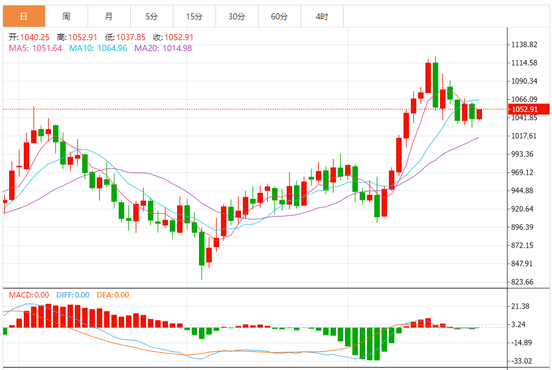Click the MA10: 1064.96 indicator label
Screen dimensions: 552x370
click(x=98, y=48)
